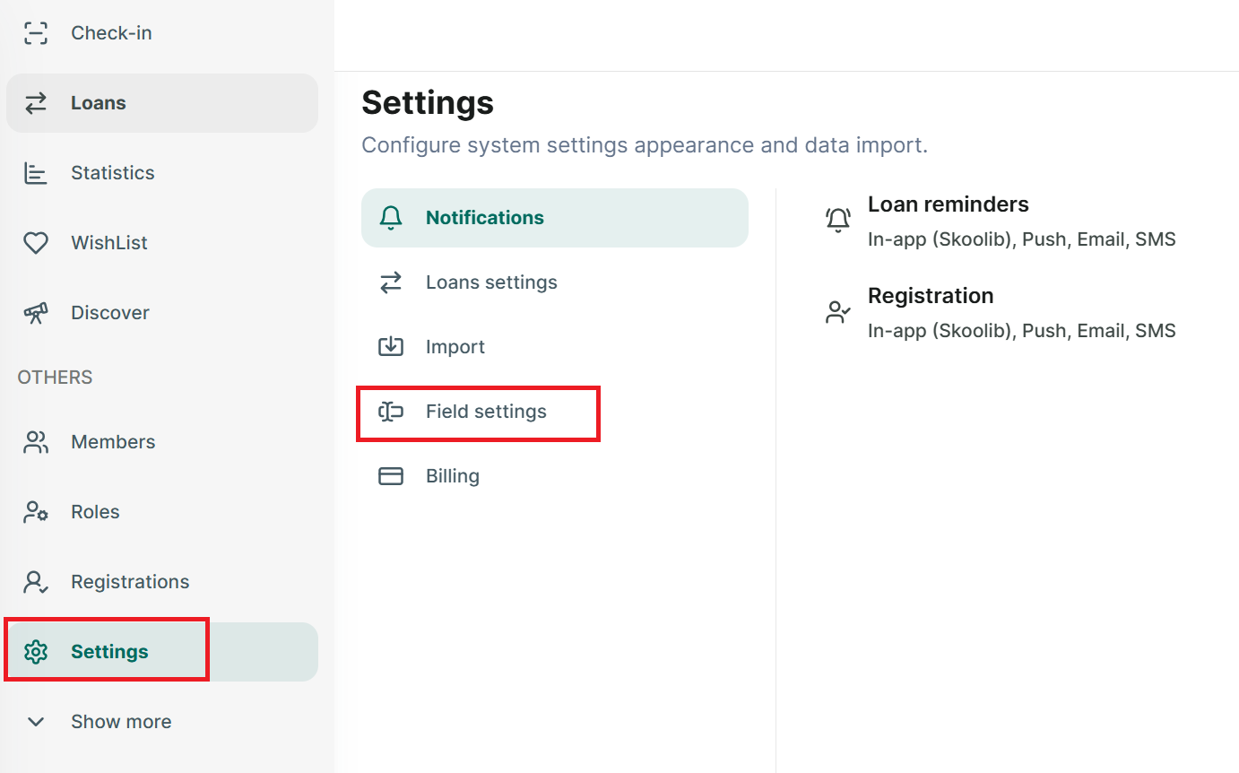Click the Settings page heading
The height and width of the screenshot is (773, 1239).
428,103
